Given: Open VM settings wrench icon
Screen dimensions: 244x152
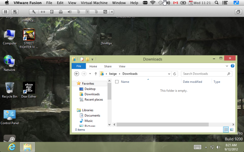Looking at the screenshot, I should (x=34, y=12).
